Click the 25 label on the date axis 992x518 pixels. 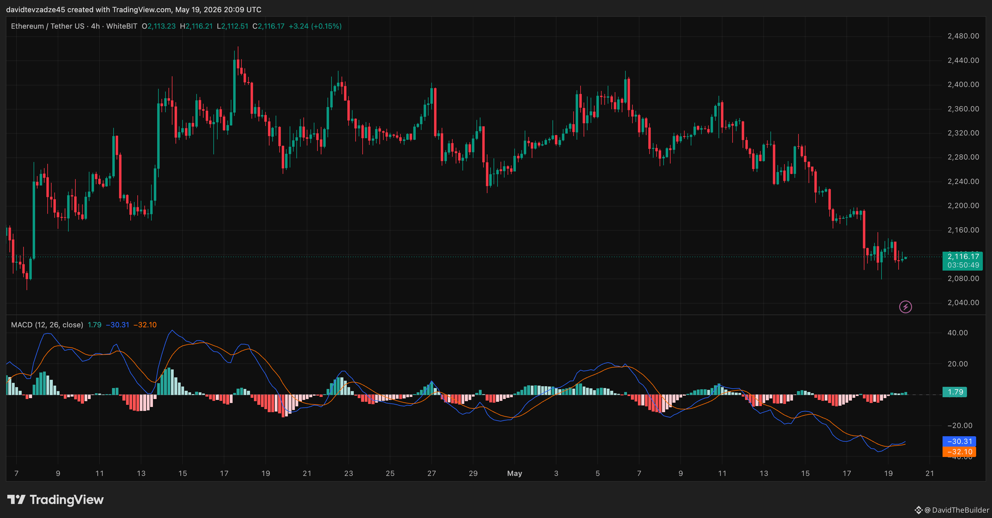390,473
